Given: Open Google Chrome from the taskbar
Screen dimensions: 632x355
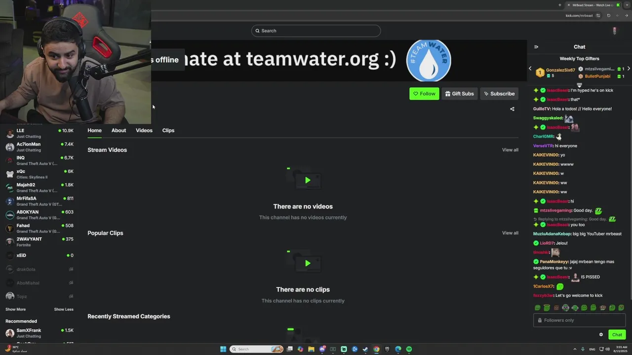Looking at the screenshot, I should [x=376, y=349].
